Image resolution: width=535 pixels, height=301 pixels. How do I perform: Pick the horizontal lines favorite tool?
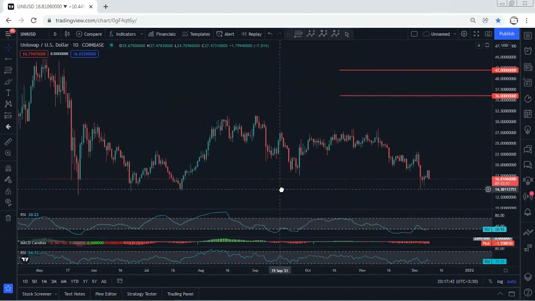point(298,34)
